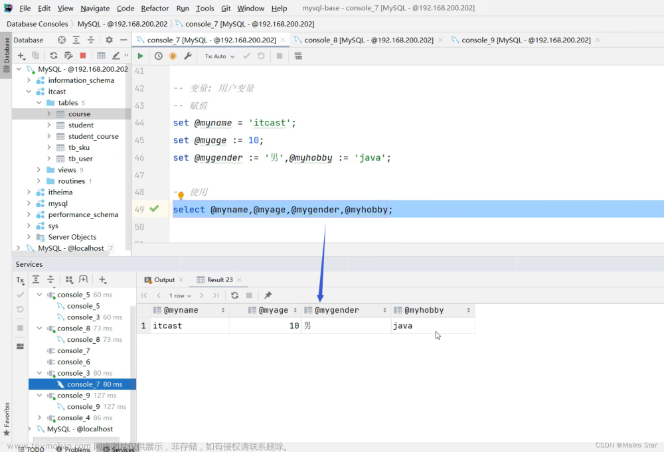Open the Database vertical side tab
Image resolution: width=664 pixels, height=452 pixels.
[x=7, y=54]
